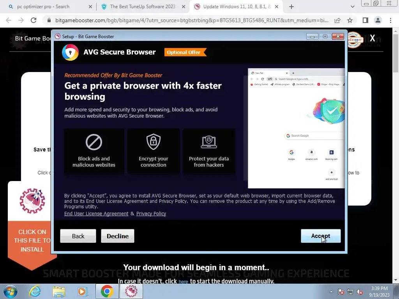Dismiss the page overlay with the white X
The image size is (399, 299).
click(x=373, y=39)
